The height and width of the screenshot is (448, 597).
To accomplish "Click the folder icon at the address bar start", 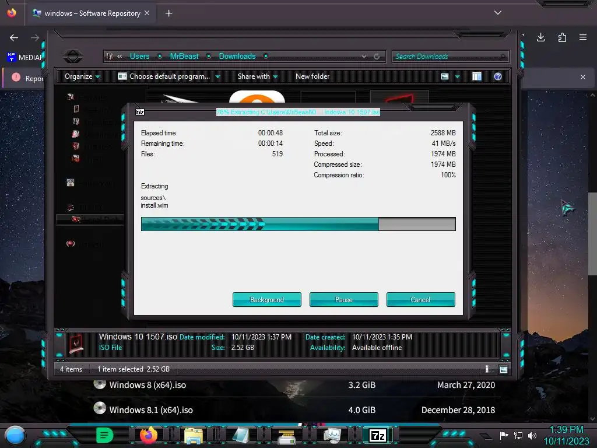I will pos(110,57).
